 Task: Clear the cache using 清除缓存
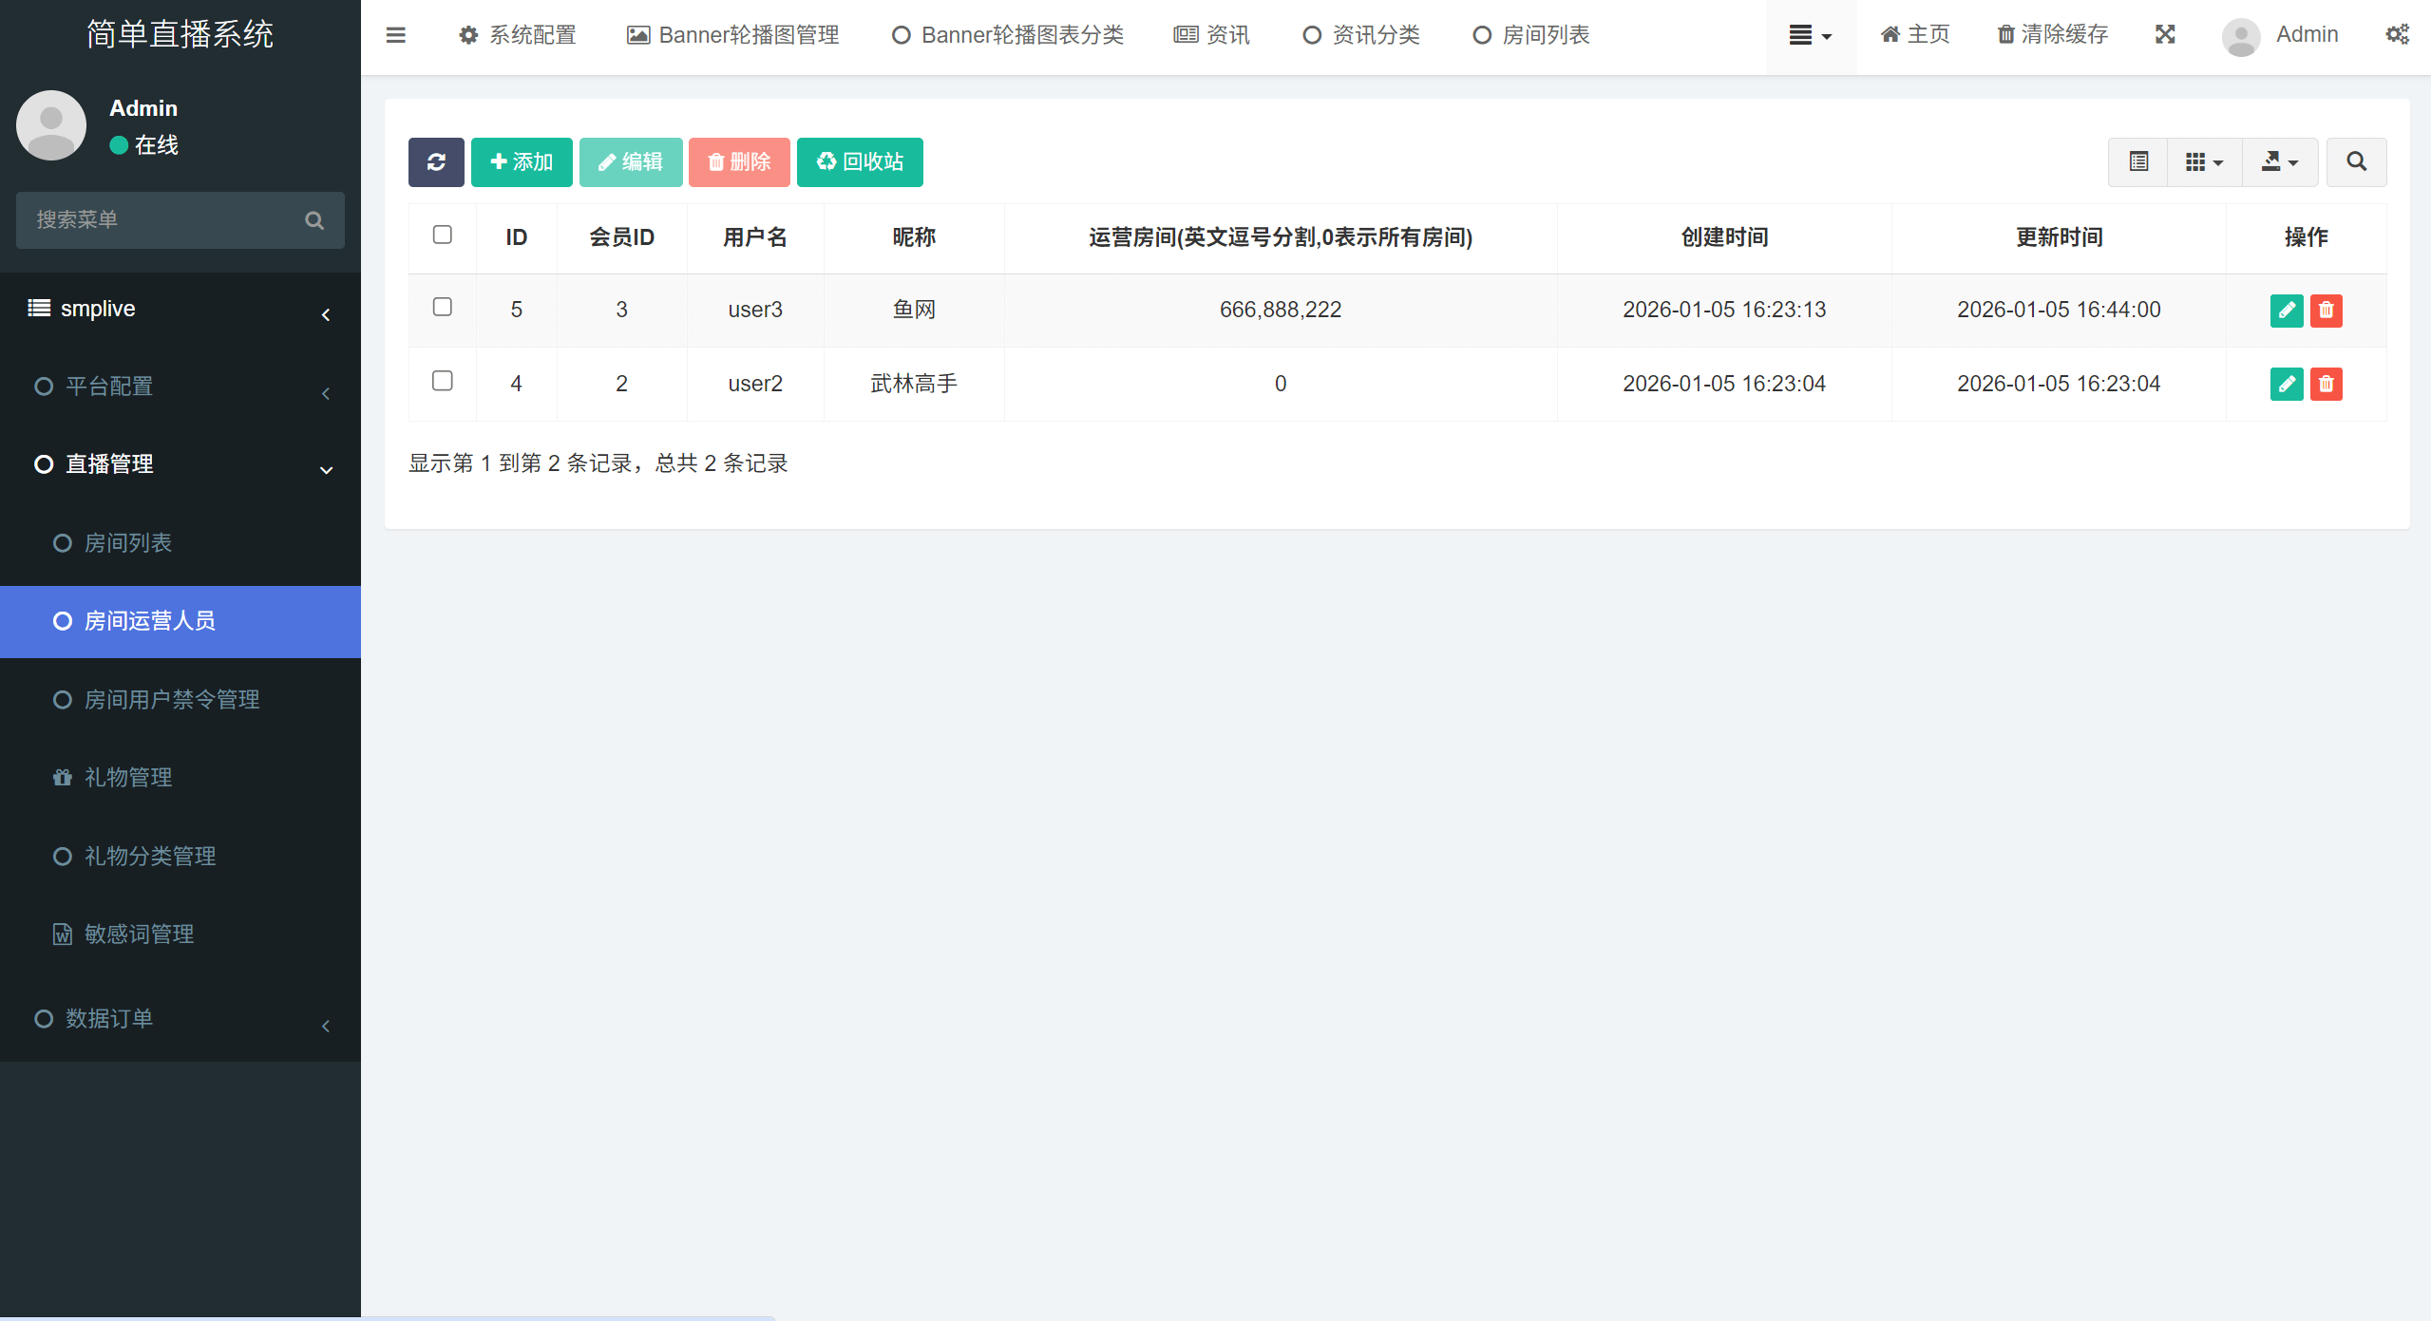pyautogui.click(x=2050, y=34)
